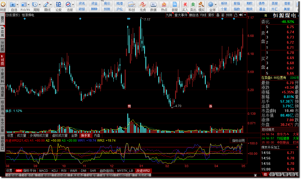The width and height of the screenshot is (301, 179).
Task: Select the 趋势强弱lj indicator tab
Action: point(106,170)
